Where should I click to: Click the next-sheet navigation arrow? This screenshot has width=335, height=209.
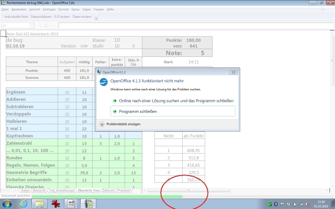coord(12,190)
